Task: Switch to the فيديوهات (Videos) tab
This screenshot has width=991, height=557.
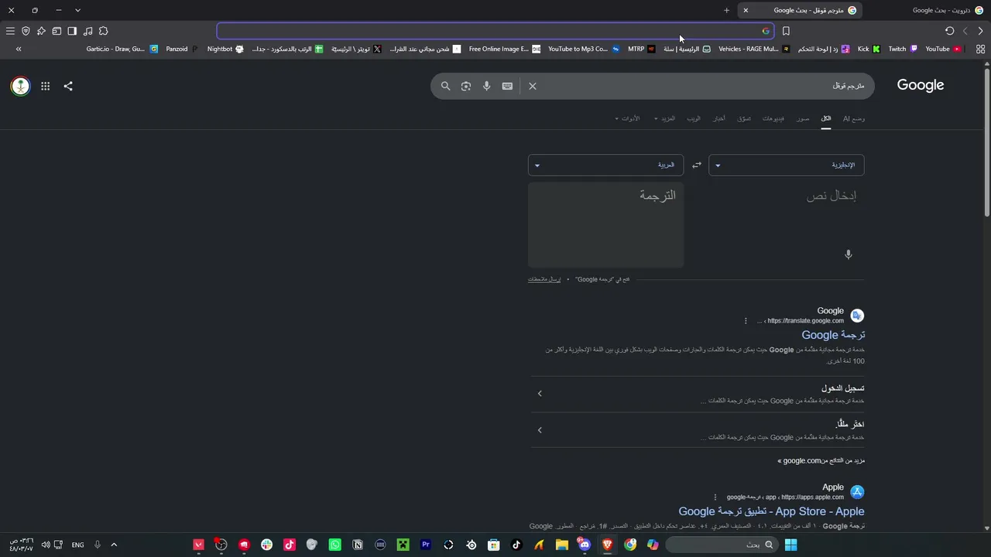Action: click(x=773, y=118)
